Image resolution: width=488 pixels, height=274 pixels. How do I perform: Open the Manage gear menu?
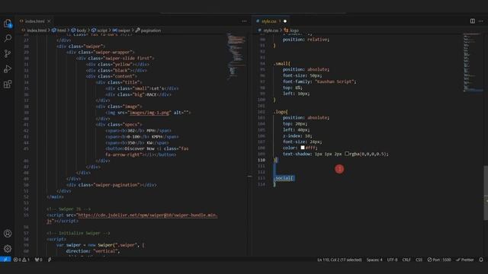click(8, 249)
